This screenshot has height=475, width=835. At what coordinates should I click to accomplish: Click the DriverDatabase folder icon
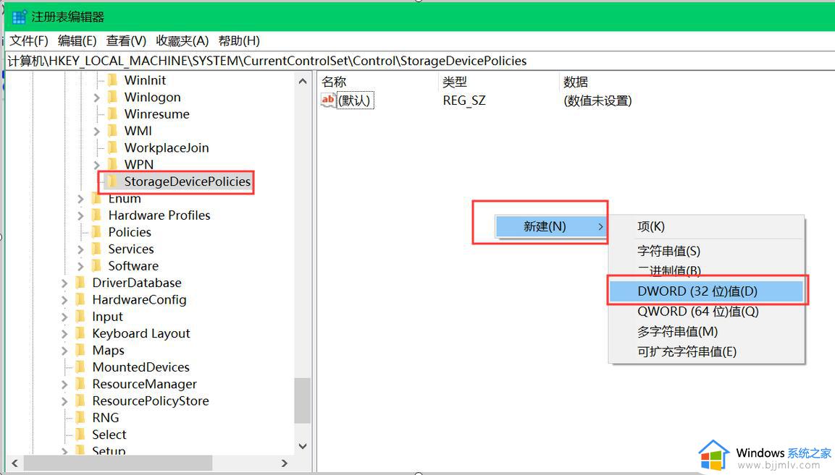(80, 283)
